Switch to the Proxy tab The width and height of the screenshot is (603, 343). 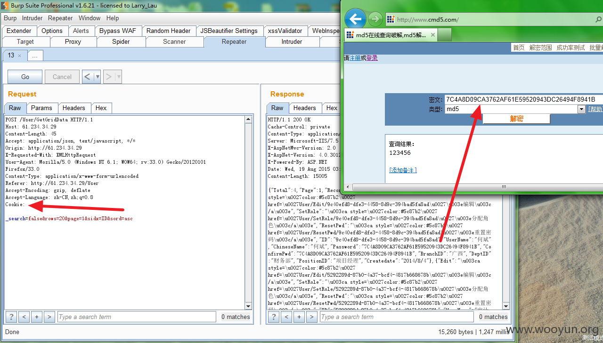[73, 41]
